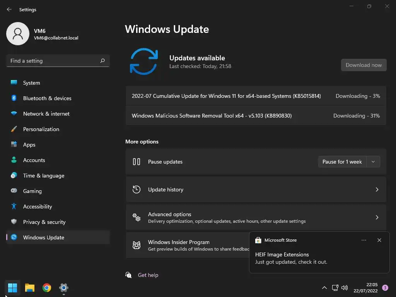This screenshot has width=396, height=297.
Task: Click the Get help link
Action: pos(148,275)
